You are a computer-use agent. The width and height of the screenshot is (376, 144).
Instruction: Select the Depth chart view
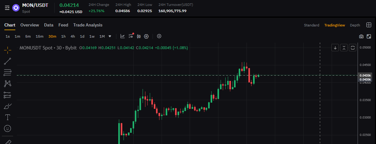pos(355,25)
